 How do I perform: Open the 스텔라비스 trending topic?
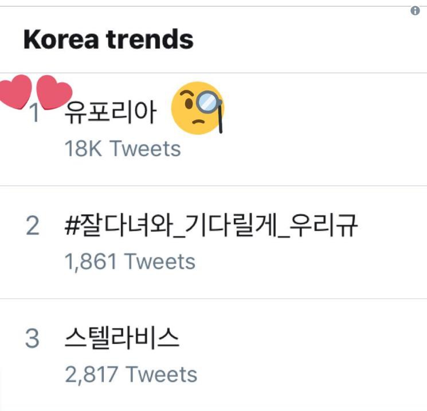(x=122, y=338)
